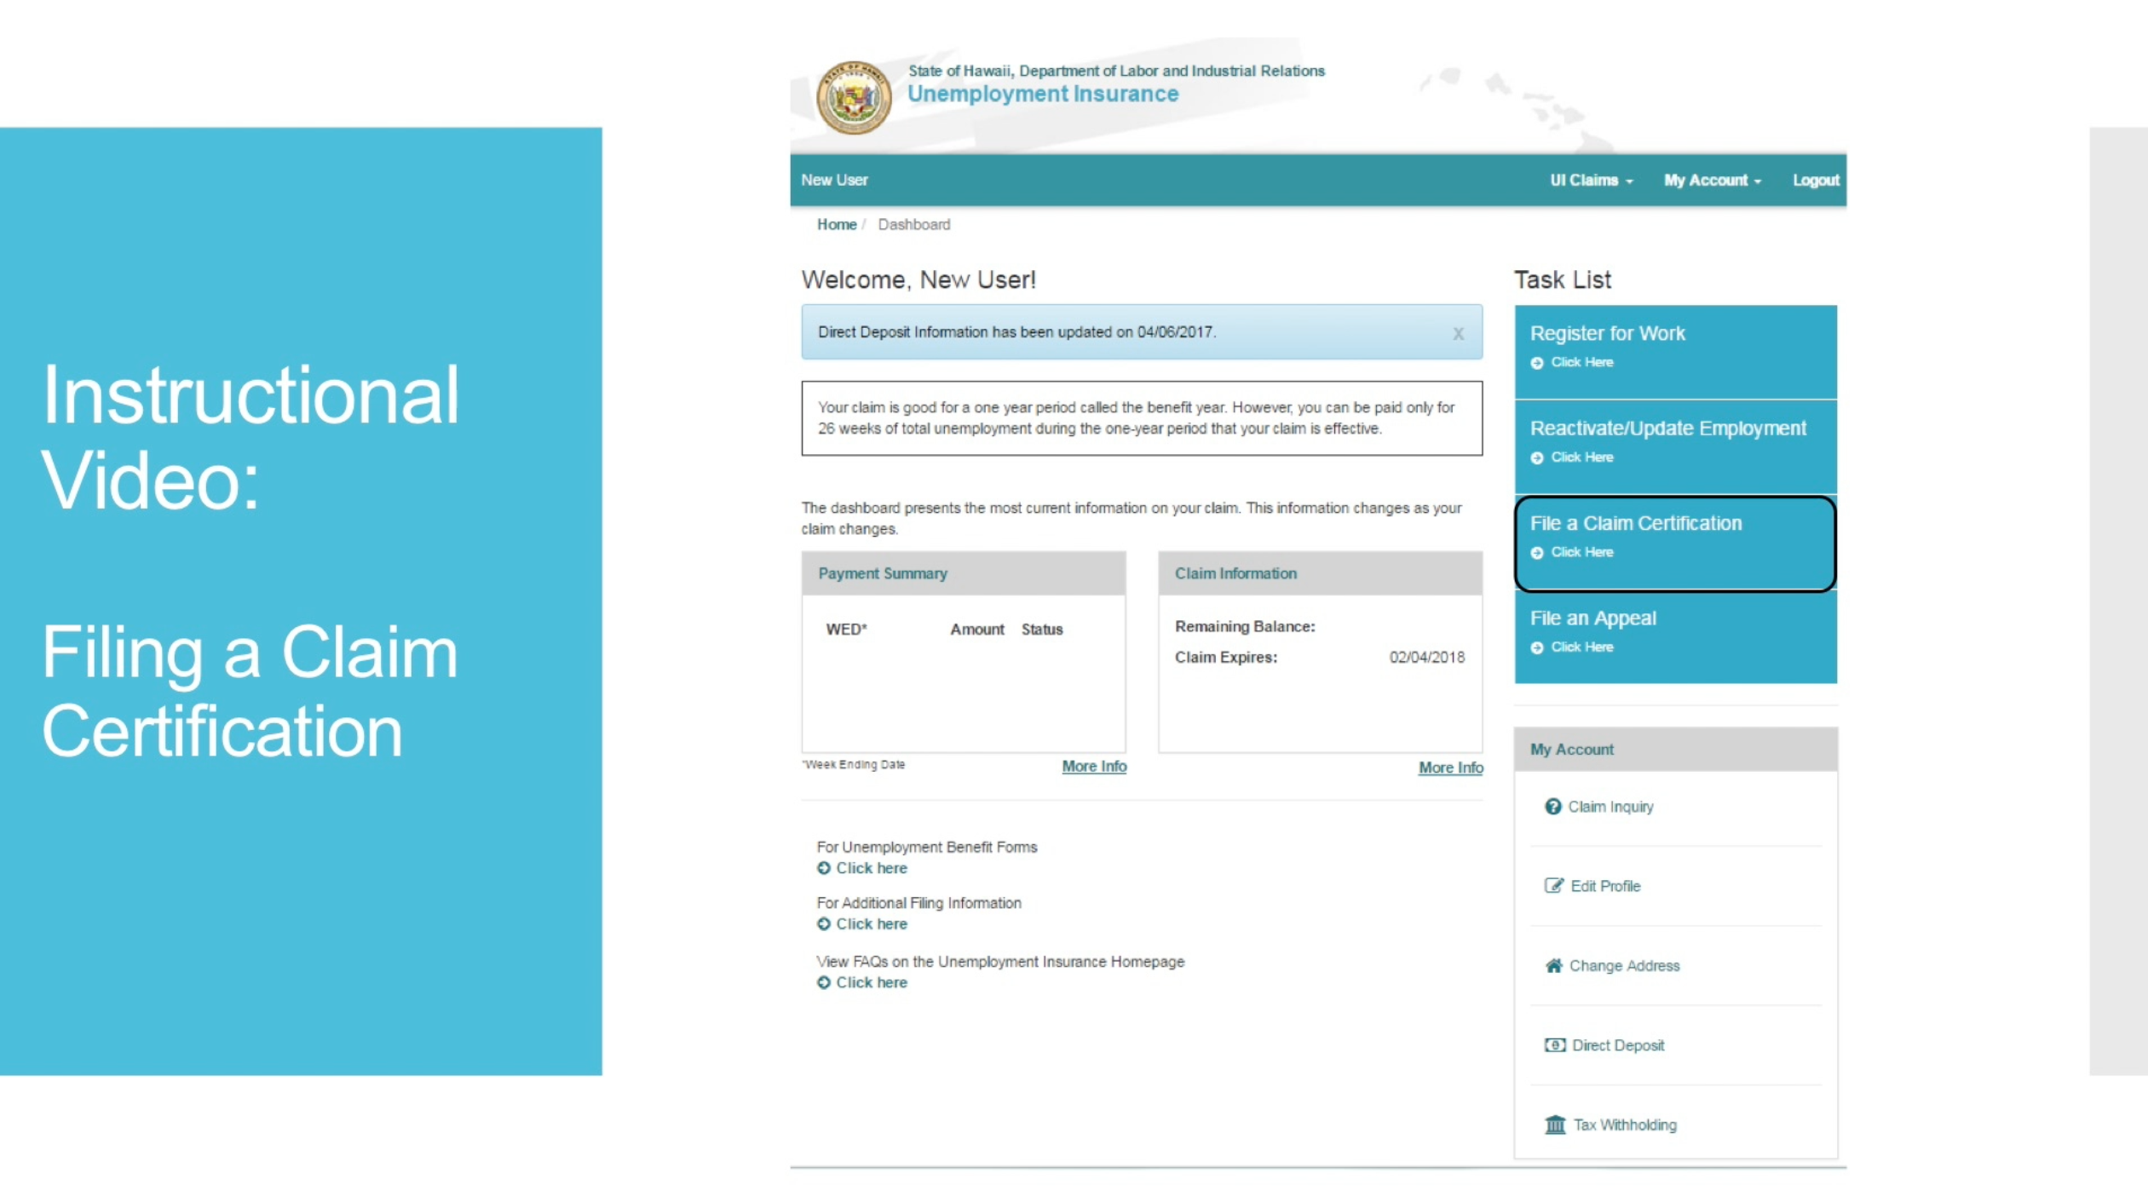Click the Edit Profile pencil icon

coord(1553,885)
